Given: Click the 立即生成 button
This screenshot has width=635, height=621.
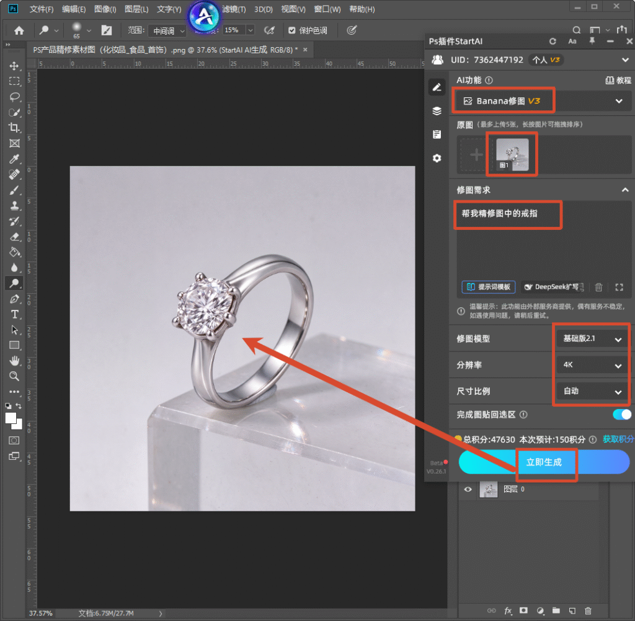Looking at the screenshot, I should [x=544, y=462].
